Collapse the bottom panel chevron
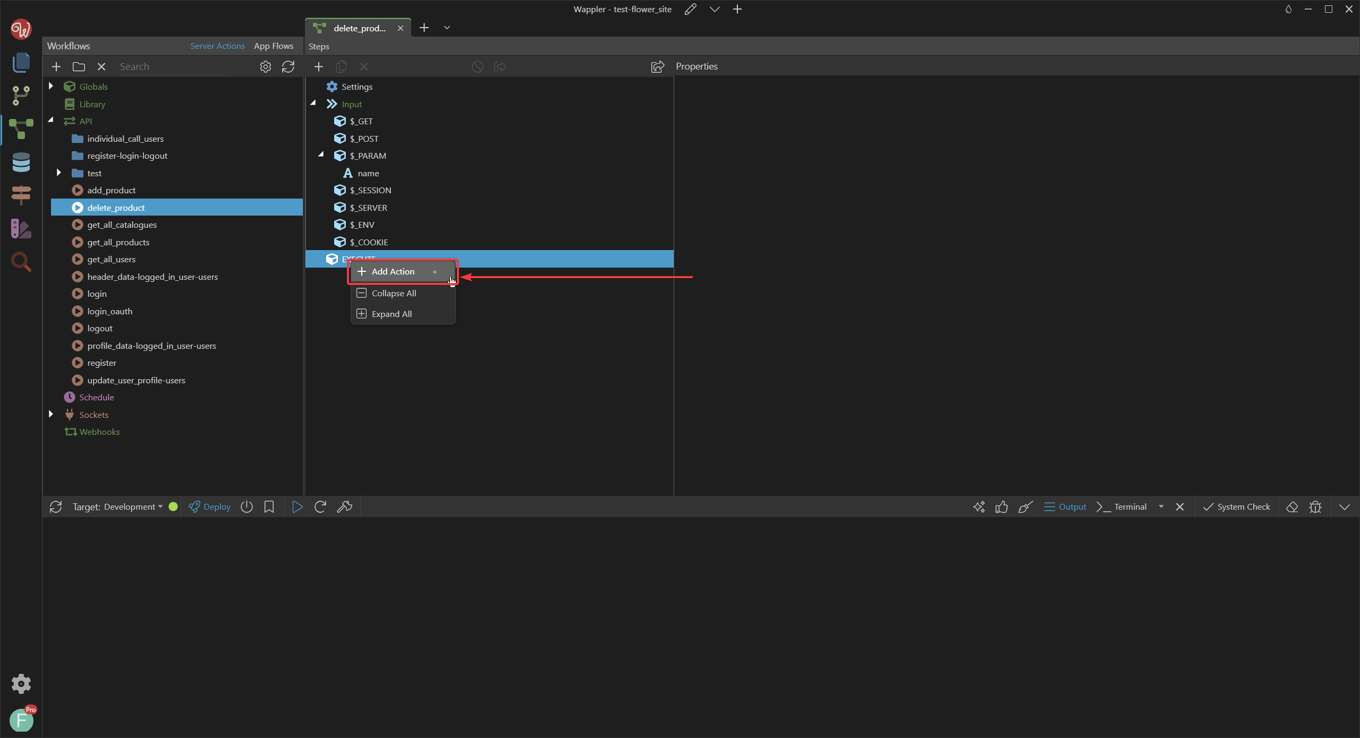Viewport: 1360px width, 738px height. [x=1345, y=507]
